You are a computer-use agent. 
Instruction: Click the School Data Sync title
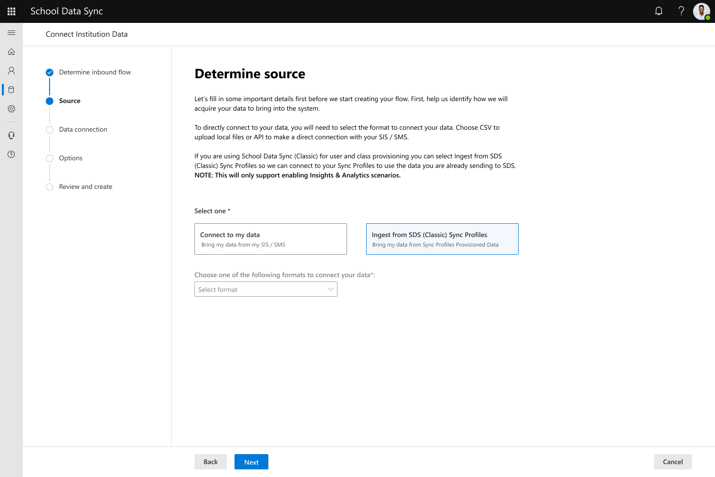(x=67, y=11)
